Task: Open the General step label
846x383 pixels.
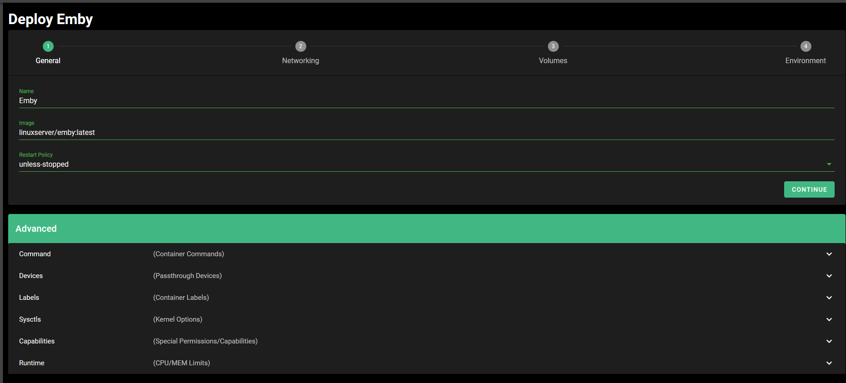Action: point(48,60)
